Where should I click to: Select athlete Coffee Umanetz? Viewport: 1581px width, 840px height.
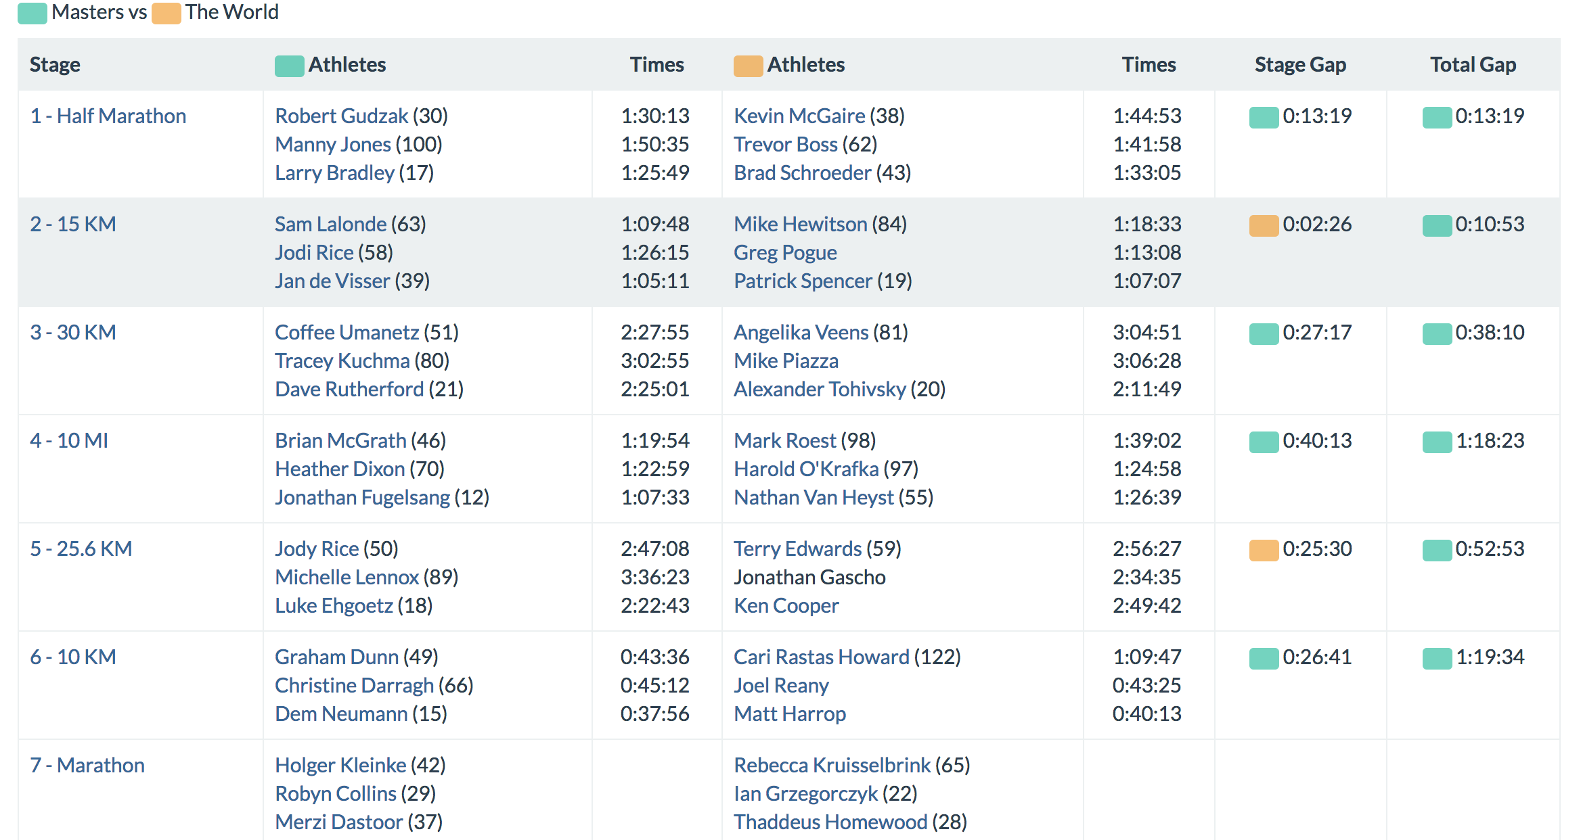click(x=347, y=332)
